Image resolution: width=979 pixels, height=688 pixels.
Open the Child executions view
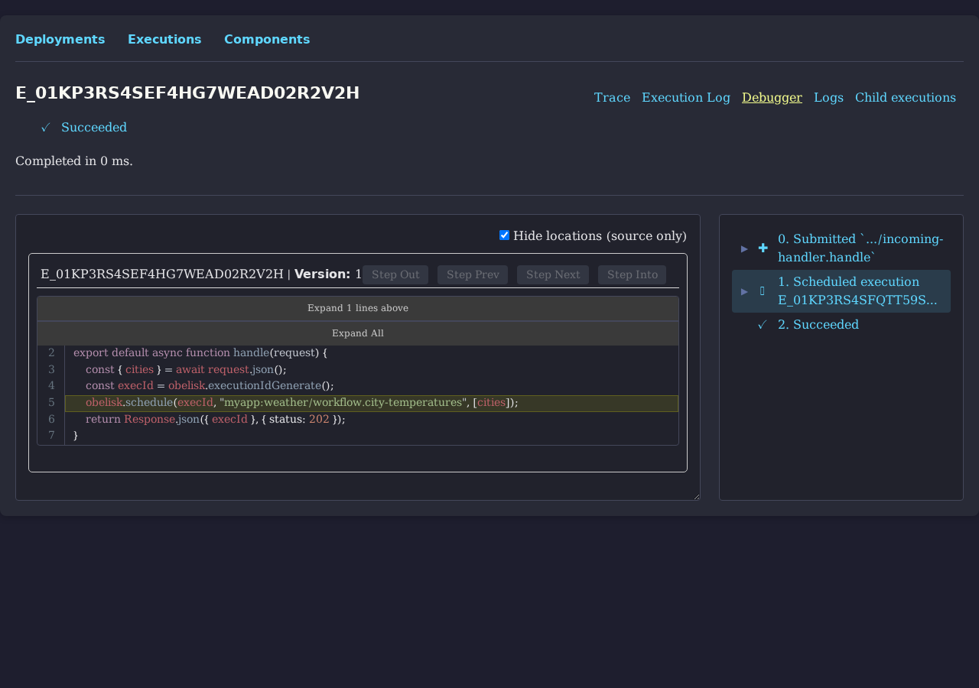905,97
